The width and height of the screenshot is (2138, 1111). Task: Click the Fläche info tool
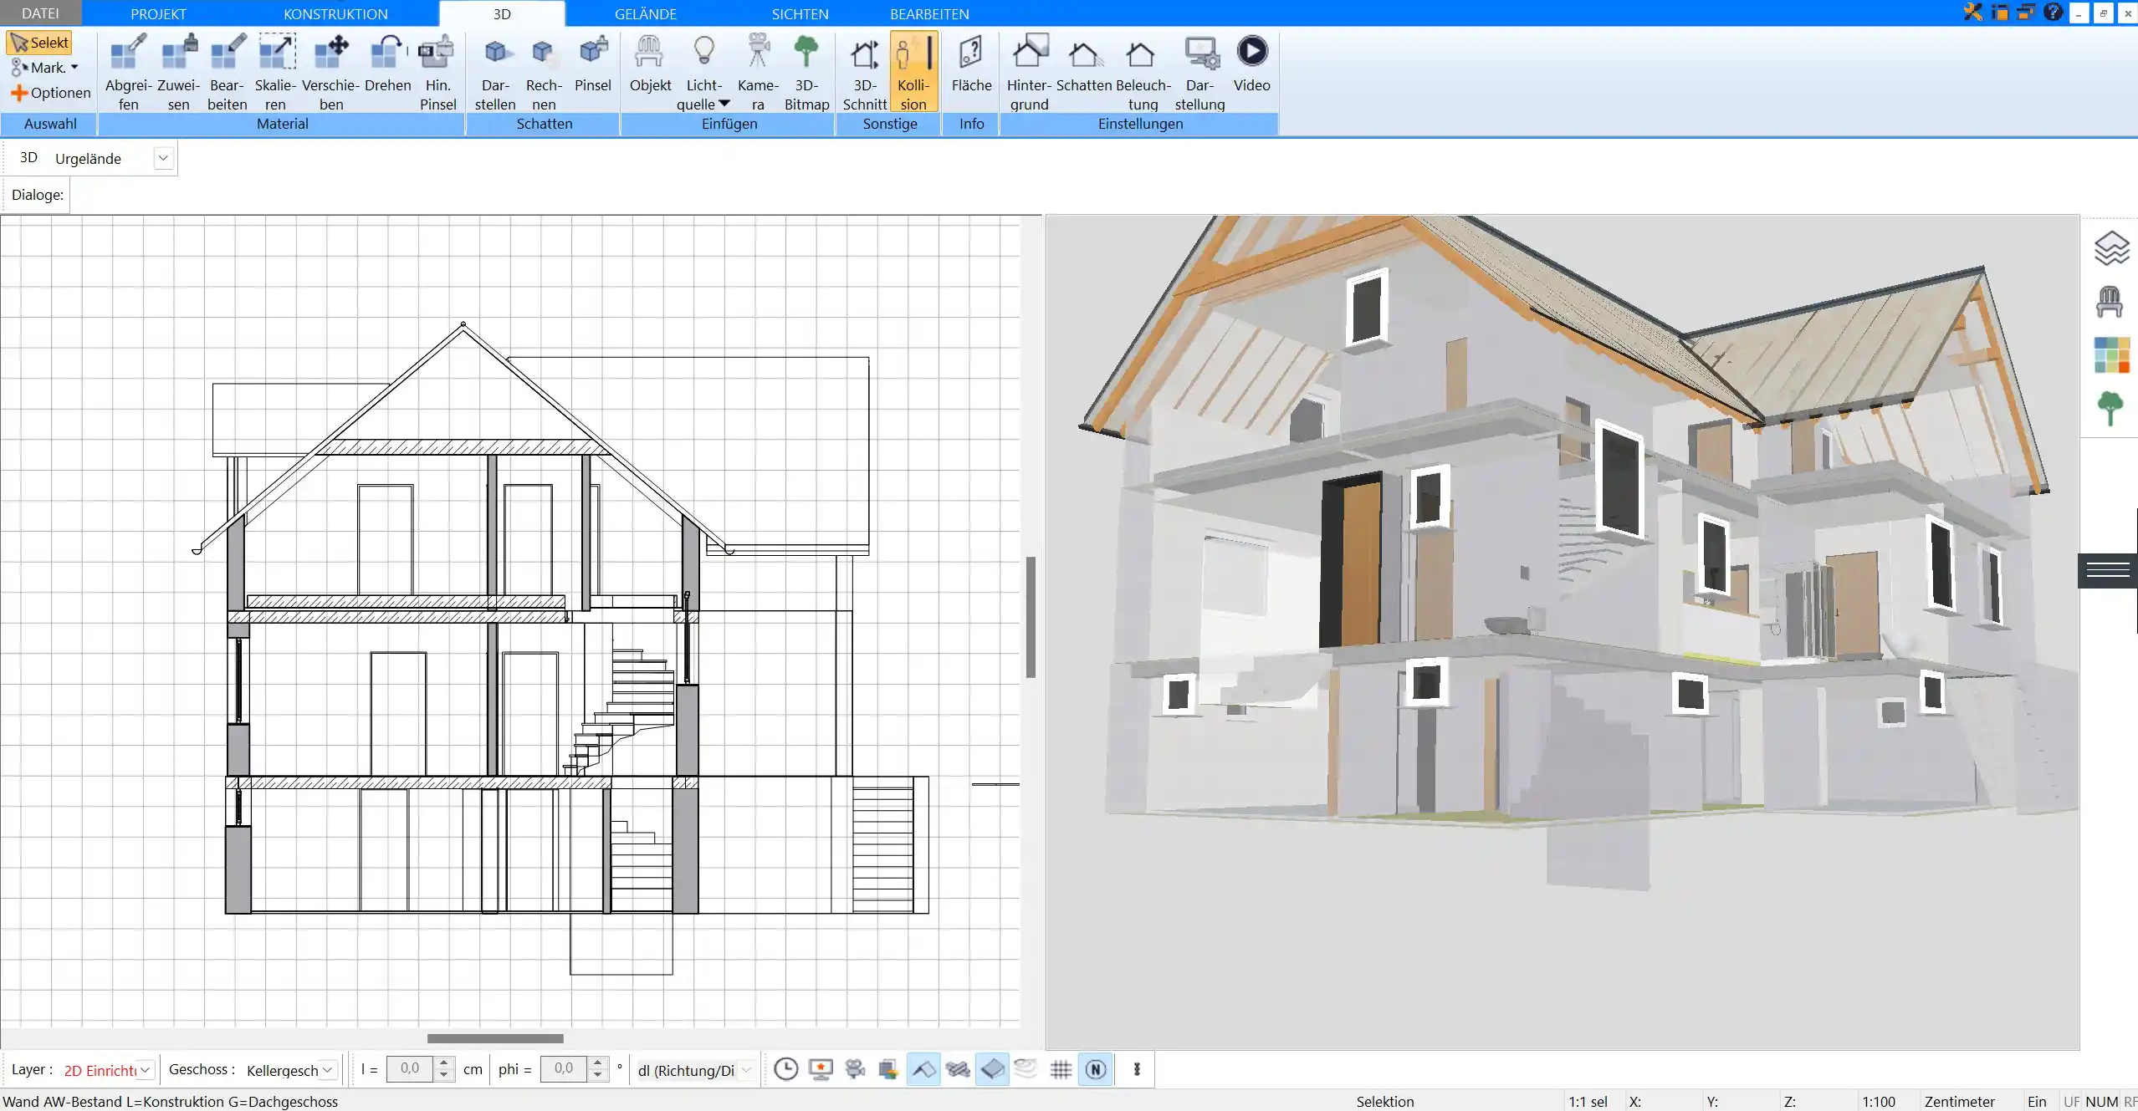[x=971, y=64]
